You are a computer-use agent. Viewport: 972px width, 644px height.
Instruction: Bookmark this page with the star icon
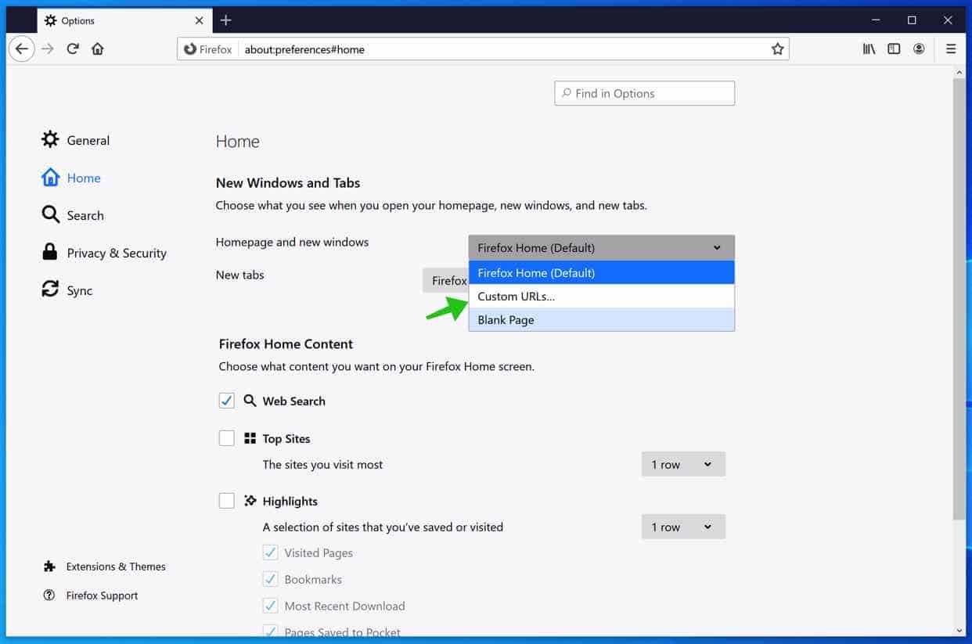coord(777,49)
